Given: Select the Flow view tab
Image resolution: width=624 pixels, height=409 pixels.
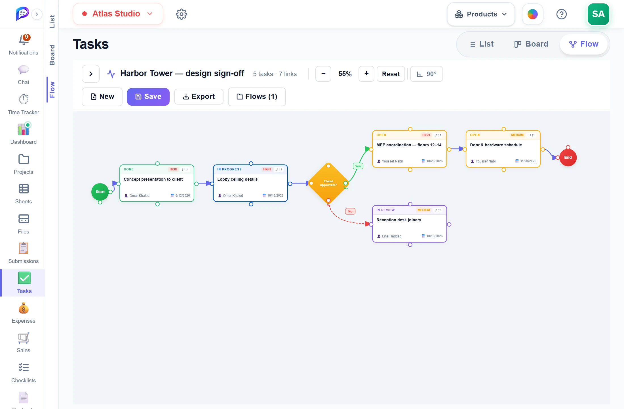Looking at the screenshot, I should coord(583,44).
